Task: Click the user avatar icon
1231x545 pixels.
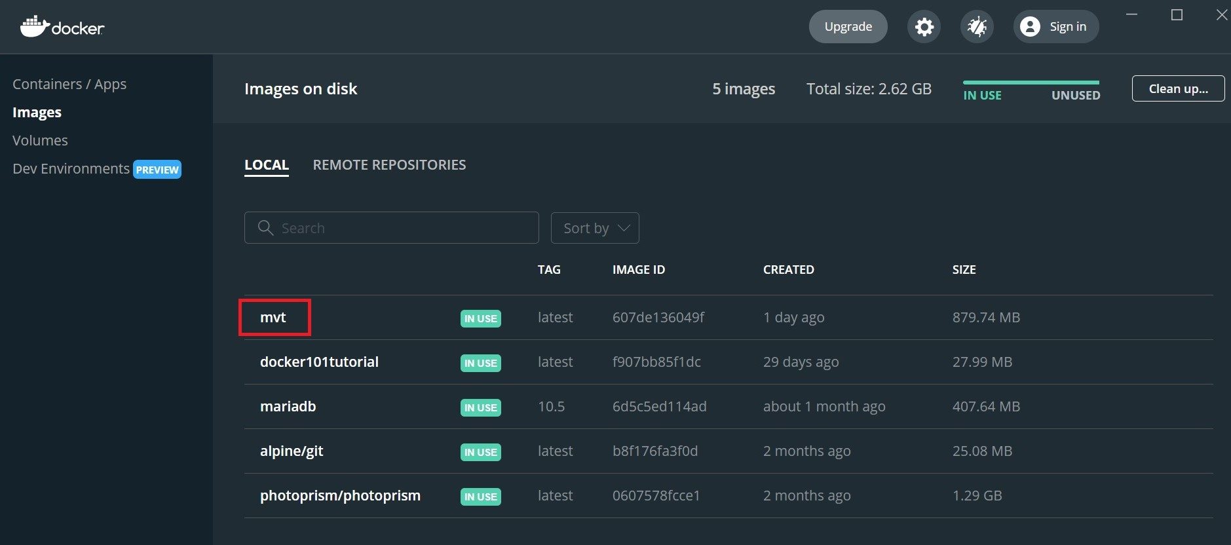Action: 1030,27
